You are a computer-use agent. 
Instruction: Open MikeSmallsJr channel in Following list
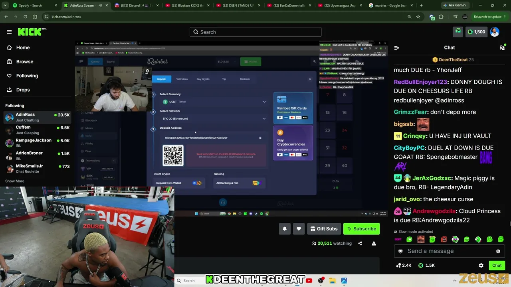pyautogui.click(x=37, y=168)
